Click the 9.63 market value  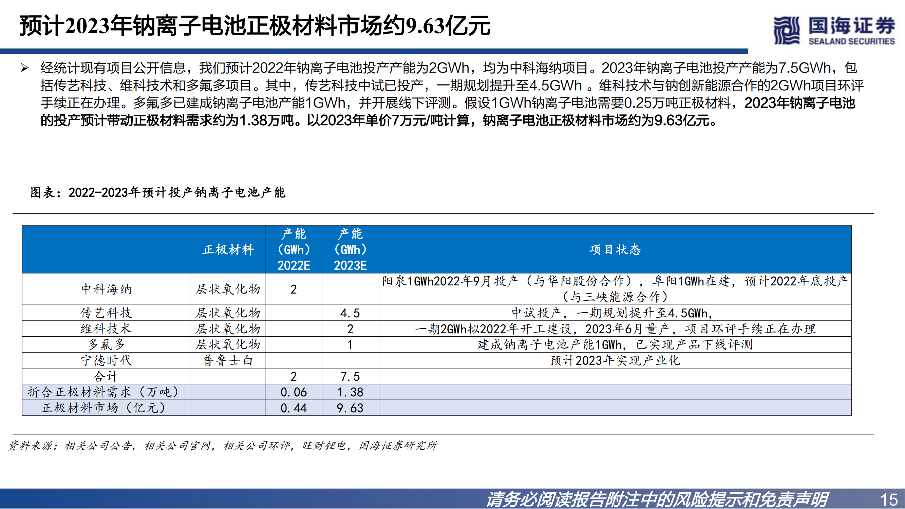(x=350, y=408)
